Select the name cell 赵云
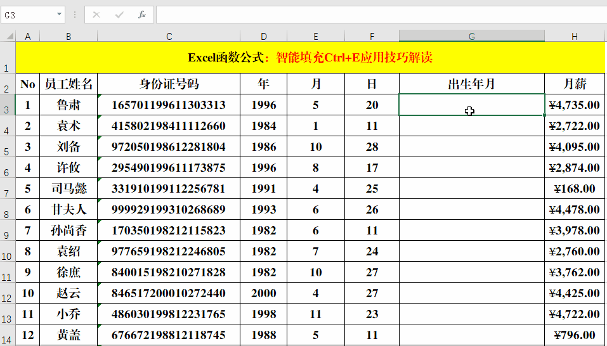 (69, 293)
